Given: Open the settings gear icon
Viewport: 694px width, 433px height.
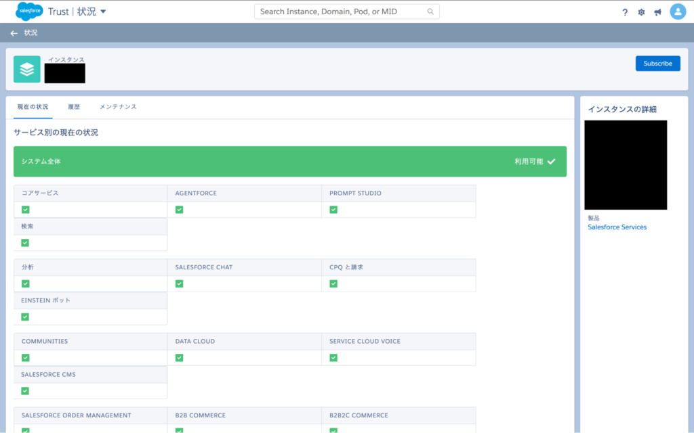Looking at the screenshot, I should [641, 12].
